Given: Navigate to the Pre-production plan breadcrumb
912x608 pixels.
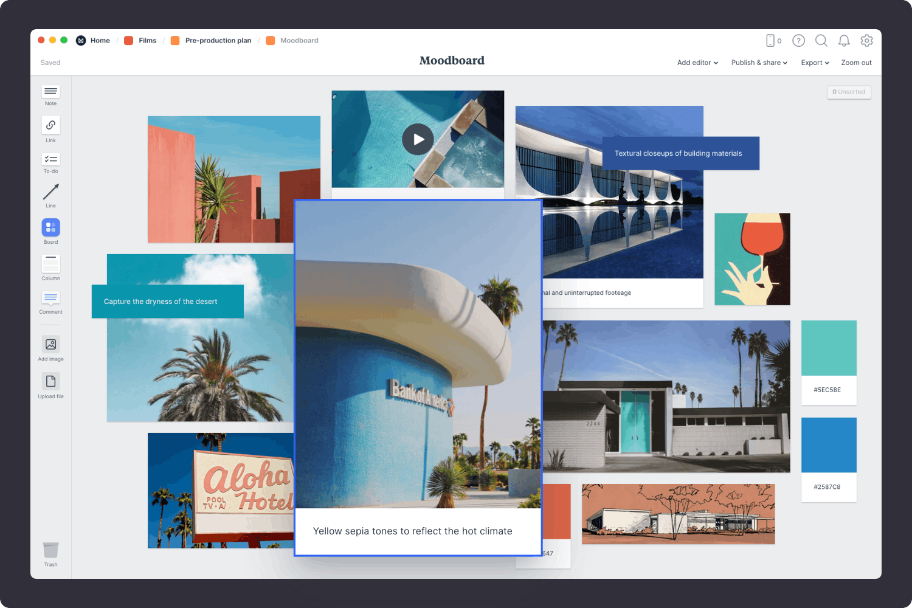Looking at the screenshot, I should click(218, 40).
